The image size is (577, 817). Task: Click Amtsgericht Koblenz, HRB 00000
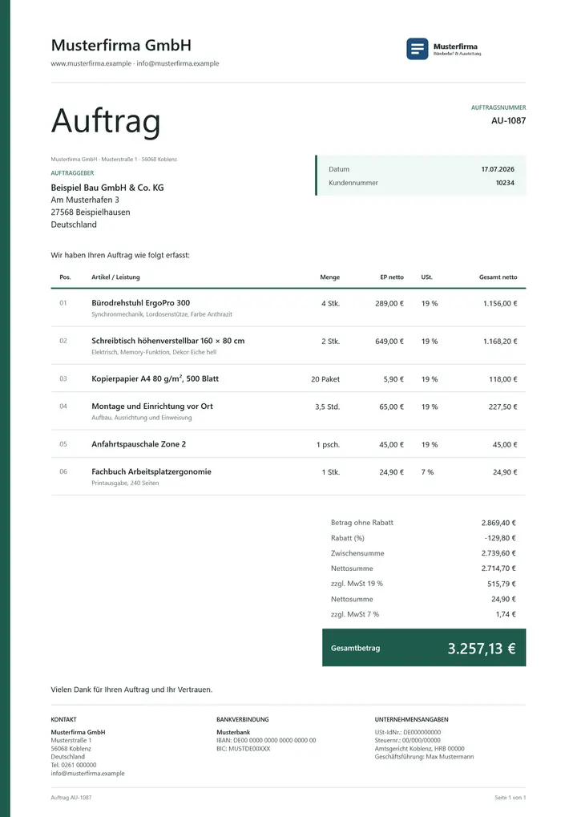click(419, 749)
